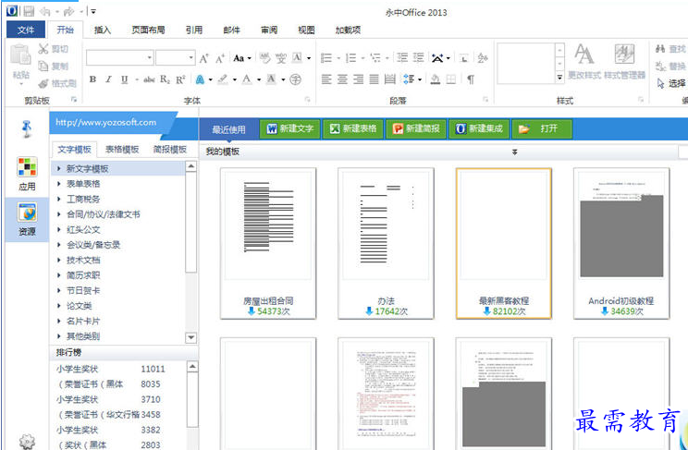
Task: Toggle underline formatting in the ribbon
Action: (128, 79)
